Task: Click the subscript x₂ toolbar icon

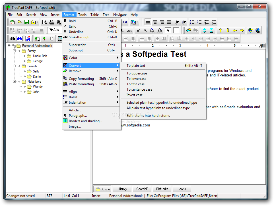Action: [145, 31]
